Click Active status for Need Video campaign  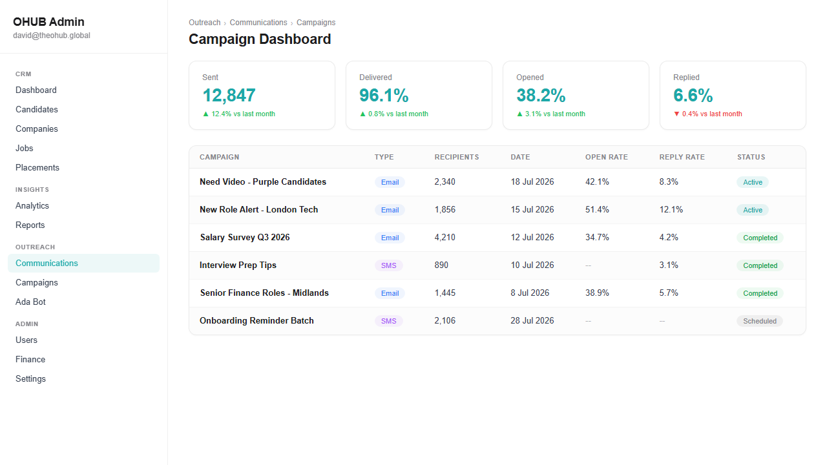753,182
